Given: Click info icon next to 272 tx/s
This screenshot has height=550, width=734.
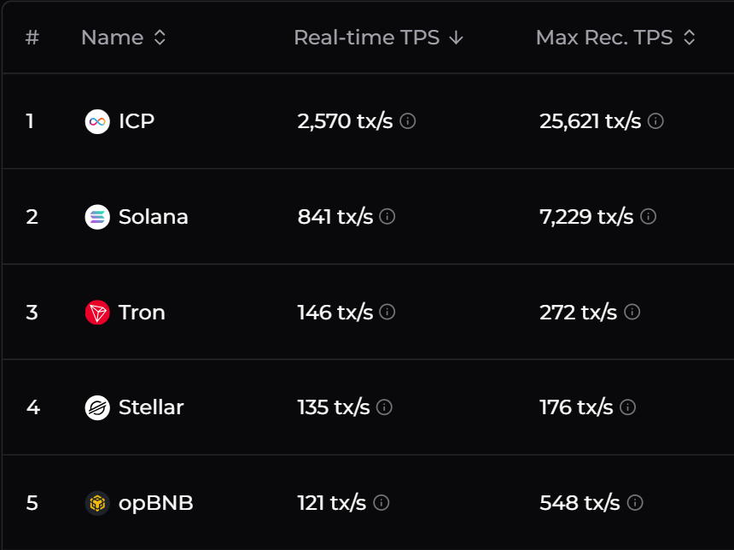Looking at the screenshot, I should point(632,313).
